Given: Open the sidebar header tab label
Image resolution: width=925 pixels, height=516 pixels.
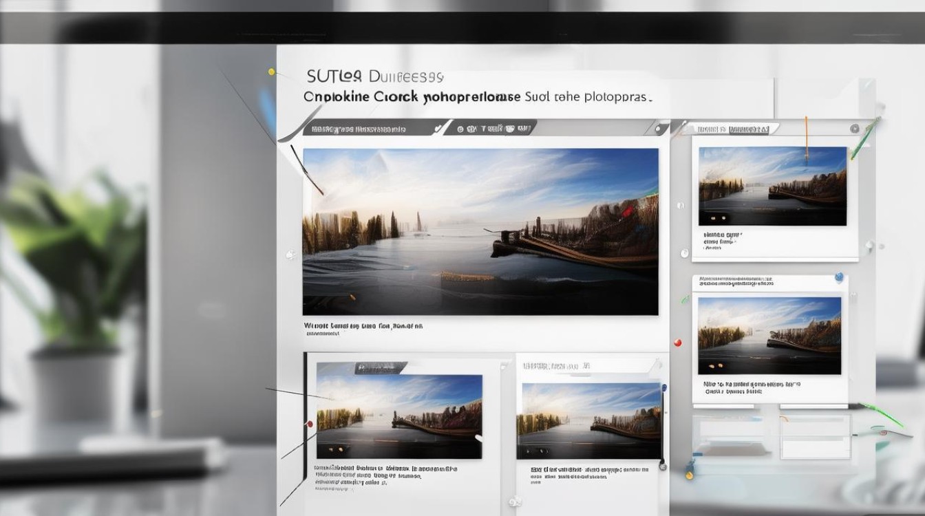Looking at the screenshot, I should pyautogui.click(x=733, y=129).
